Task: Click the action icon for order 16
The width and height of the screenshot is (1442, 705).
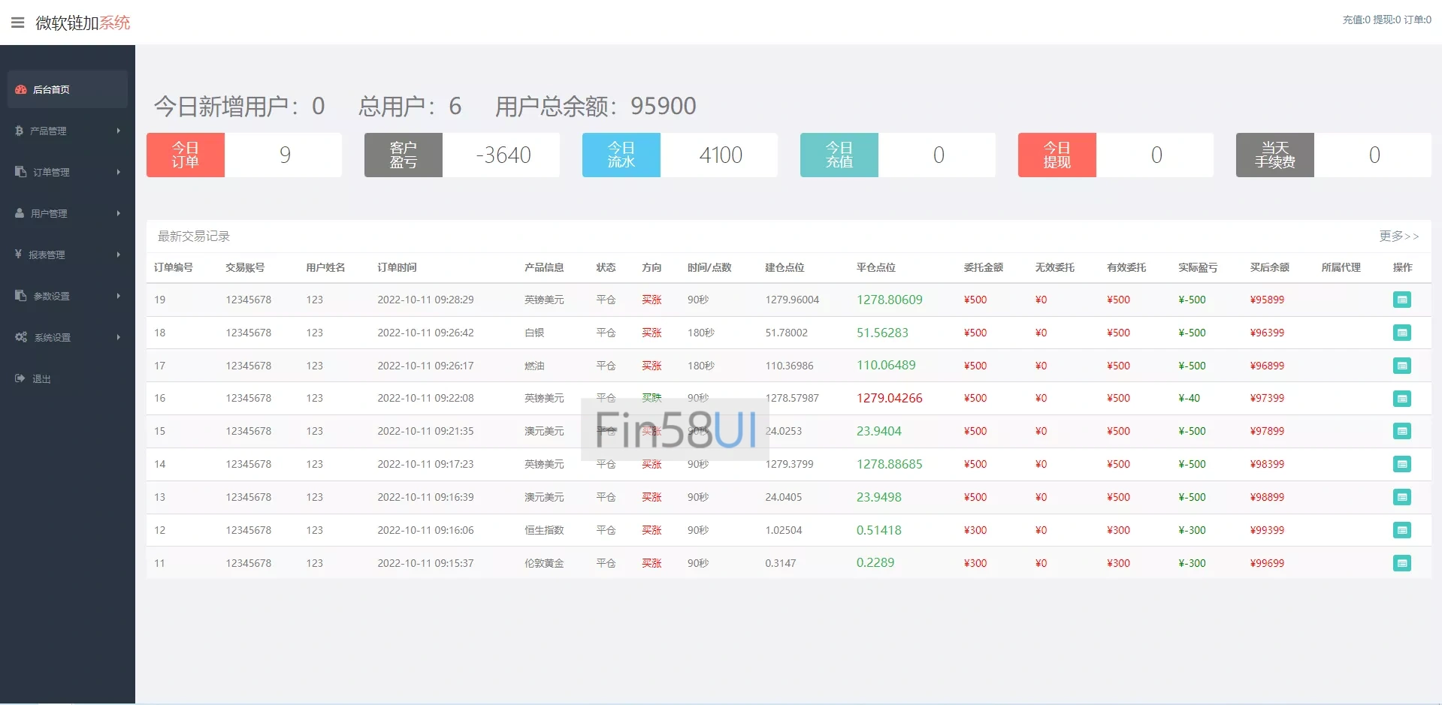Action: point(1401,399)
